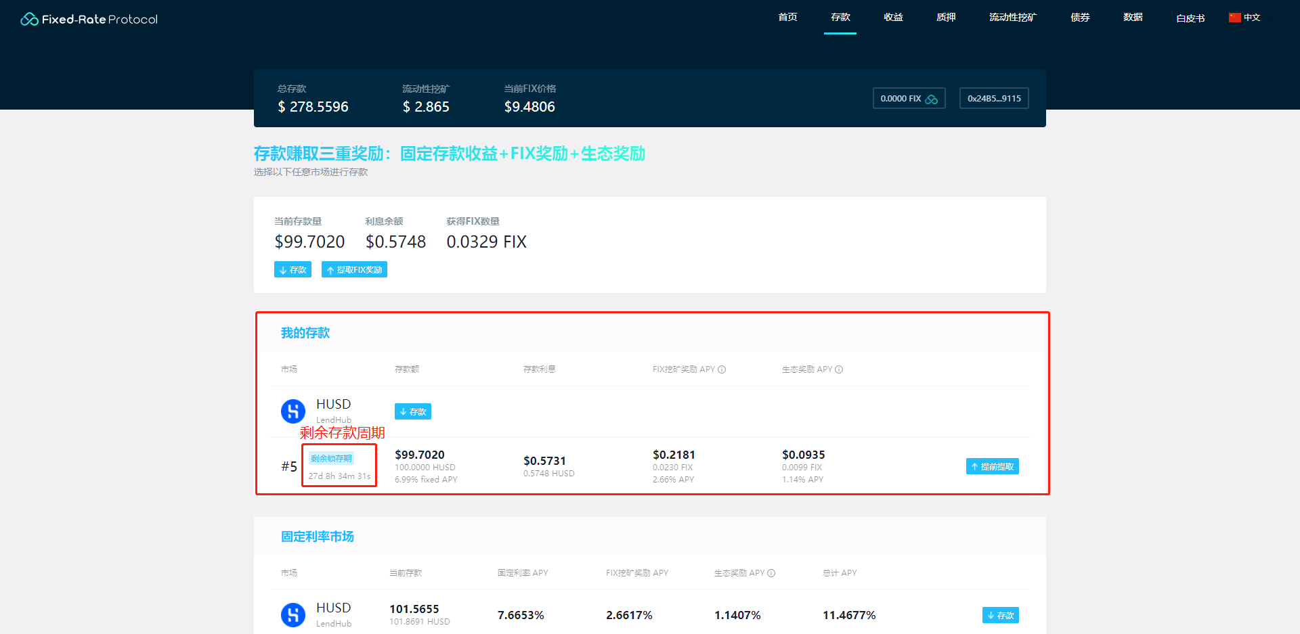Click the China flag icon

click(1235, 18)
